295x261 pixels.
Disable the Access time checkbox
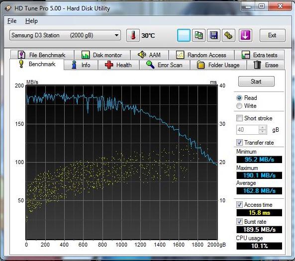click(x=239, y=205)
